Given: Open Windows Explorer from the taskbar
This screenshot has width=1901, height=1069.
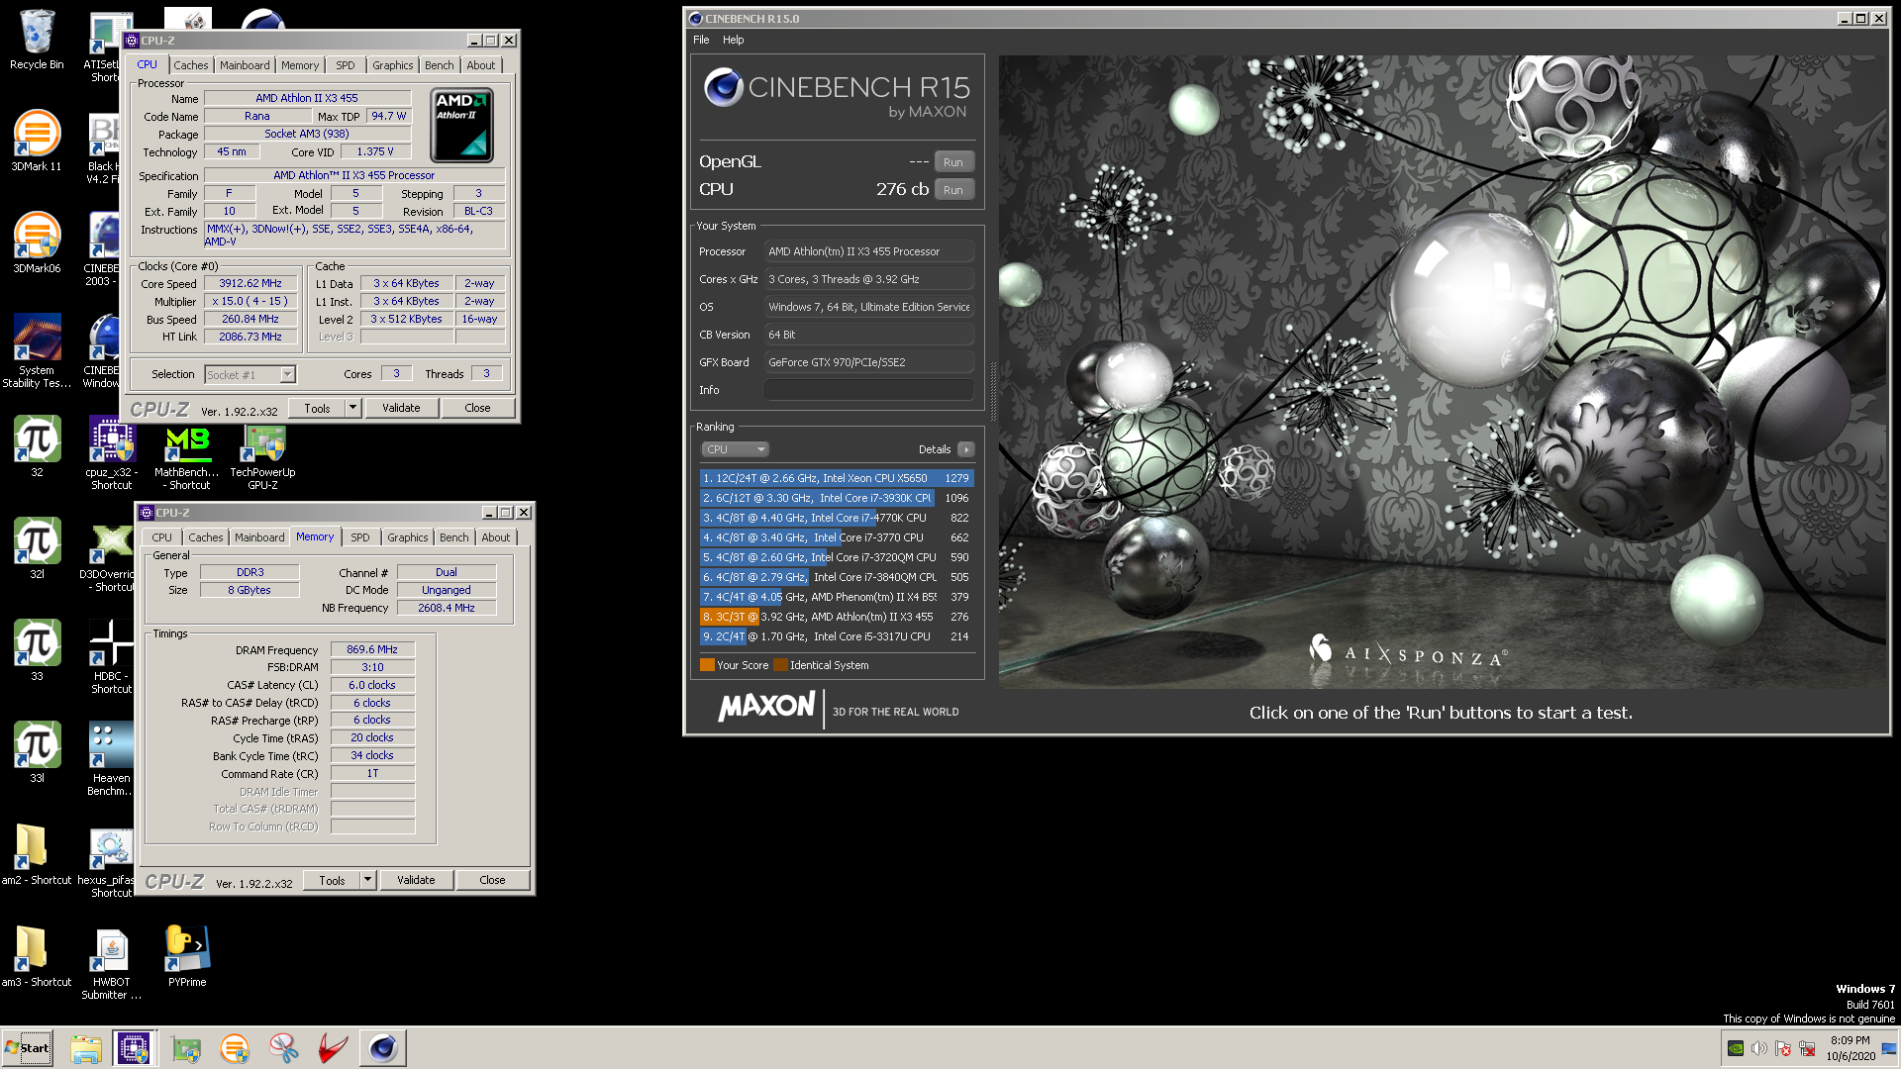Looking at the screenshot, I should 86,1048.
